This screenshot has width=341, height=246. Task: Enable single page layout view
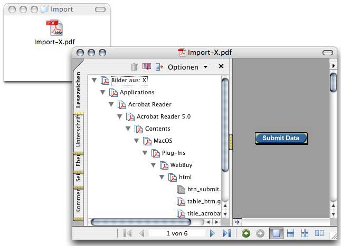tap(276, 233)
